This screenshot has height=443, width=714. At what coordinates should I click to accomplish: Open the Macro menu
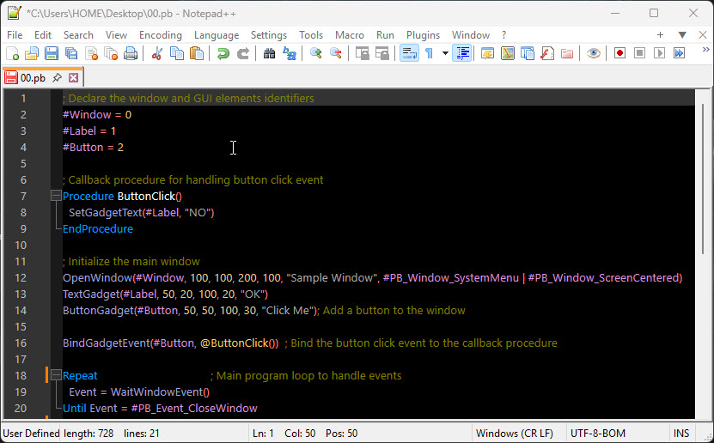point(349,35)
